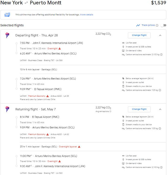Screen dimensions: 168x175
Task: Click Change flight for the returning flight
Action: [139, 109]
